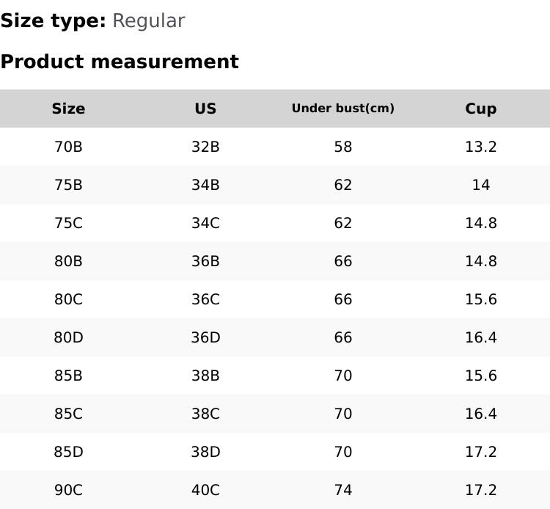550x509 pixels.
Task: Select the 70B size cell
Action: click(68, 147)
